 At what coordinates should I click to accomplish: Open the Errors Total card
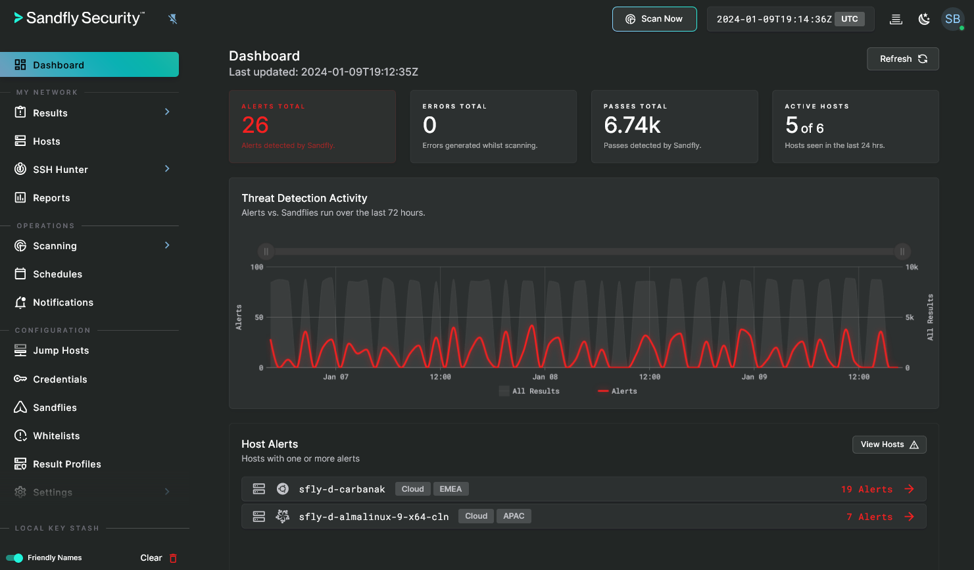(x=493, y=126)
